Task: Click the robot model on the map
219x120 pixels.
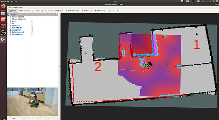Action: (148, 65)
